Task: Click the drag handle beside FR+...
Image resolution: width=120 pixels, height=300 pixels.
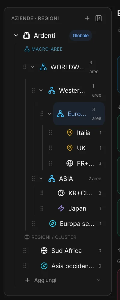Action: pyautogui.click(x=50, y=163)
